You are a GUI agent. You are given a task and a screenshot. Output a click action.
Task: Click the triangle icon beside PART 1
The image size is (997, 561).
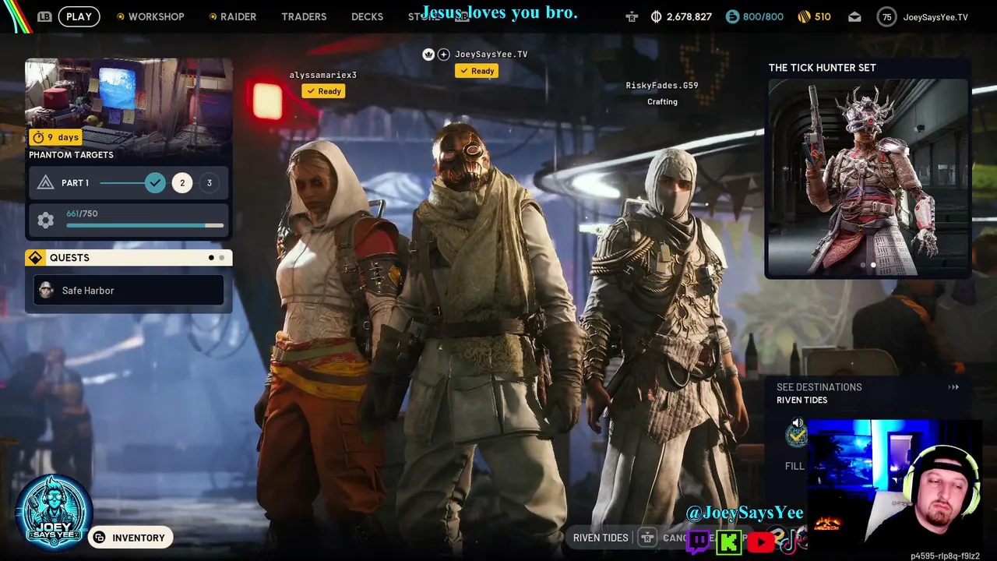tap(46, 183)
